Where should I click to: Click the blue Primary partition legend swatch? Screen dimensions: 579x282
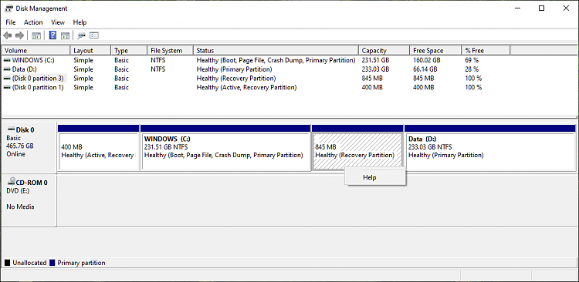(x=52, y=263)
